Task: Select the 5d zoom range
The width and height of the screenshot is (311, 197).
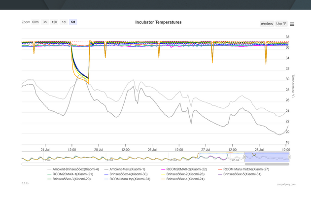Action: [73, 22]
